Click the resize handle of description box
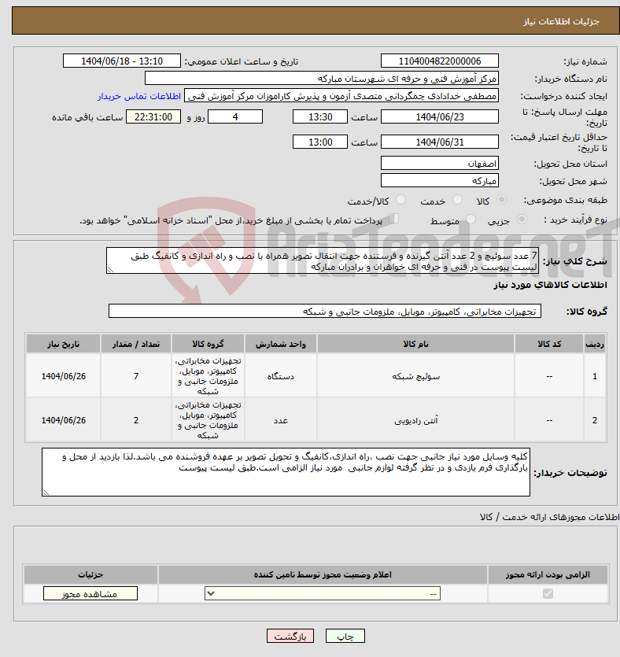Viewport: 620px width, 657px height. click(x=110, y=270)
